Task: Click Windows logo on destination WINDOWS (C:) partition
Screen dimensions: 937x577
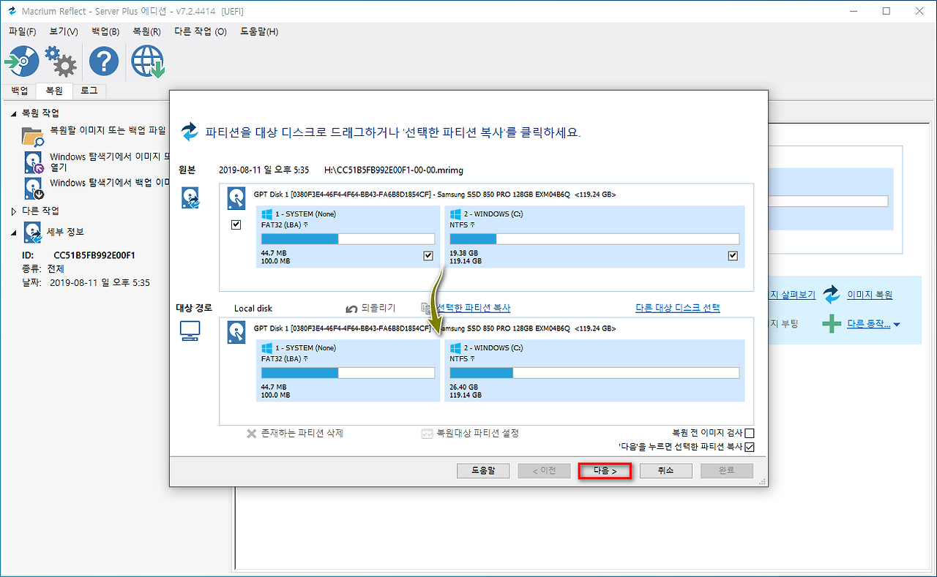Action: [x=455, y=348]
